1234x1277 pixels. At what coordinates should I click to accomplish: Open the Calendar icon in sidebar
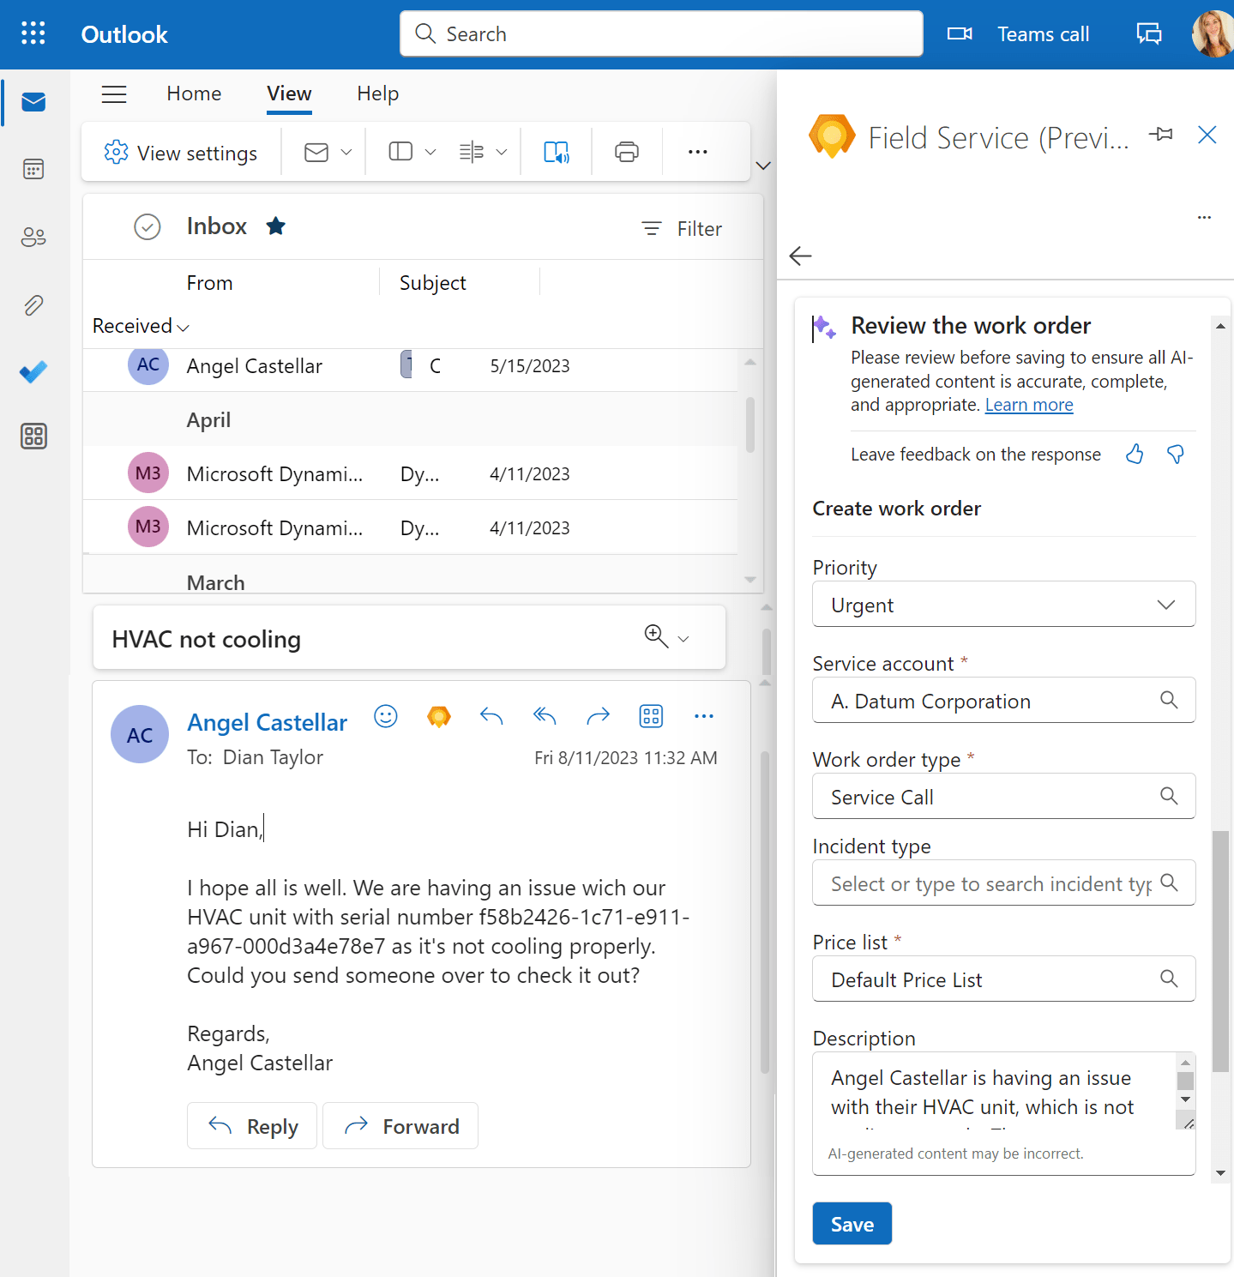point(33,169)
